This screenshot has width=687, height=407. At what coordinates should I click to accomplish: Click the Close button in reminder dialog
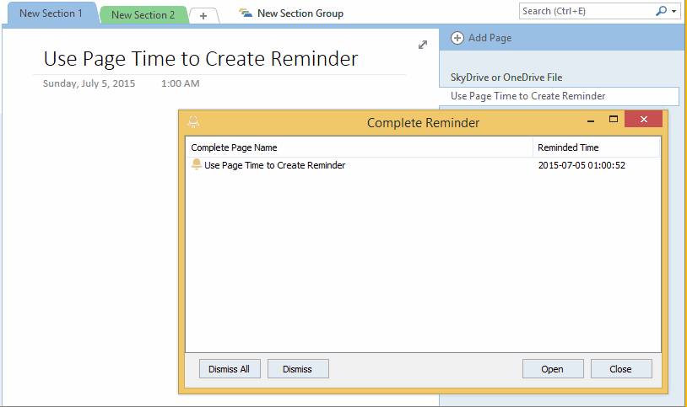621,369
